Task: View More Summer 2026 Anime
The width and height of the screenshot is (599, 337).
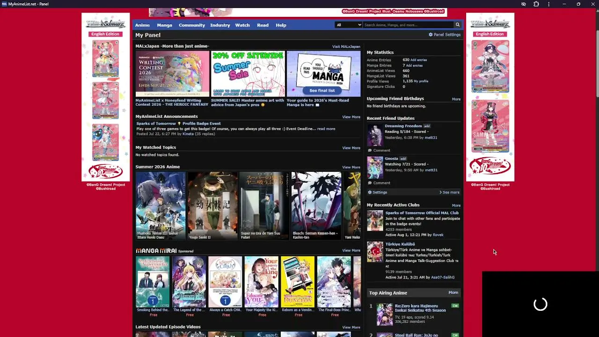Action: click(x=351, y=167)
